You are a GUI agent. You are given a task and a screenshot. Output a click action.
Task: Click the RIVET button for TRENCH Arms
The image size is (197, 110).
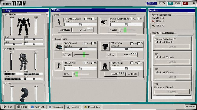click(x=67, y=74)
